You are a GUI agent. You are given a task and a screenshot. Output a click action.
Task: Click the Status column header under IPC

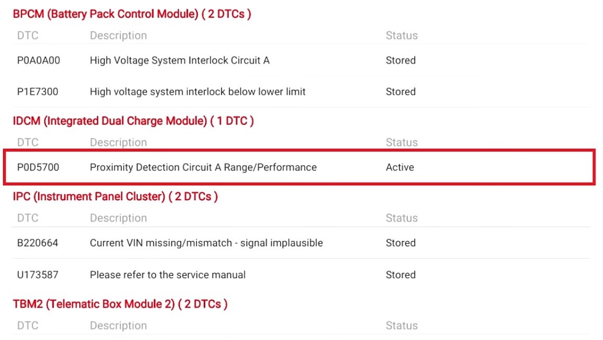tap(401, 218)
